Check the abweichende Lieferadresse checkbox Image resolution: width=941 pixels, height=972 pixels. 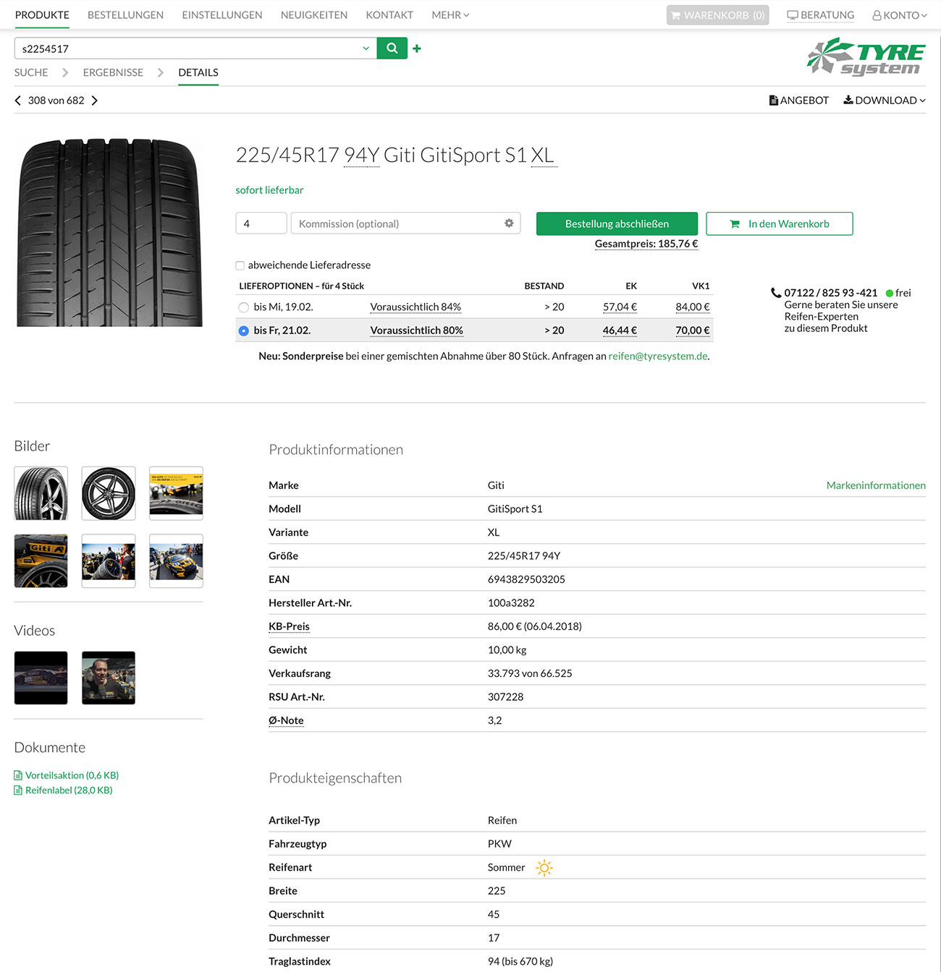point(240,265)
